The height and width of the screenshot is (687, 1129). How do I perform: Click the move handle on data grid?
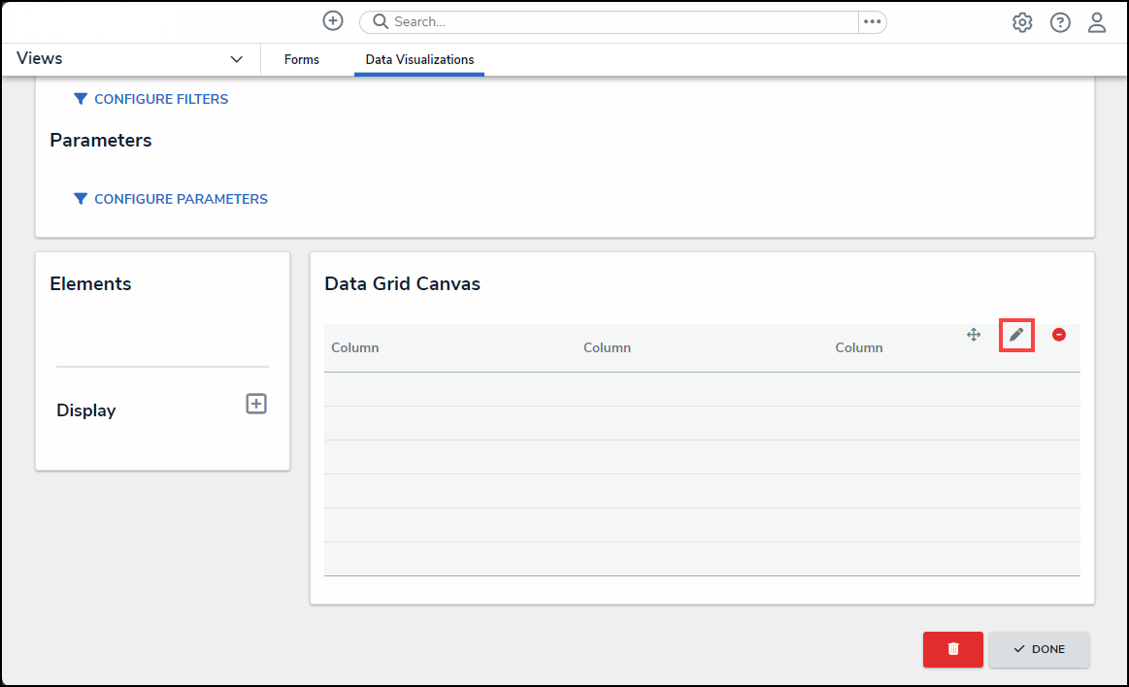pos(974,335)
